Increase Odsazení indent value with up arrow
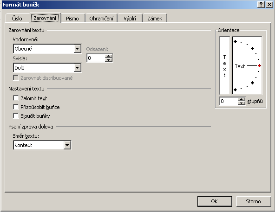 point(109,56)
